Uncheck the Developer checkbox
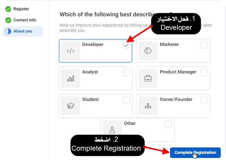Screen dimensions: 226x160 click(126, 45)
